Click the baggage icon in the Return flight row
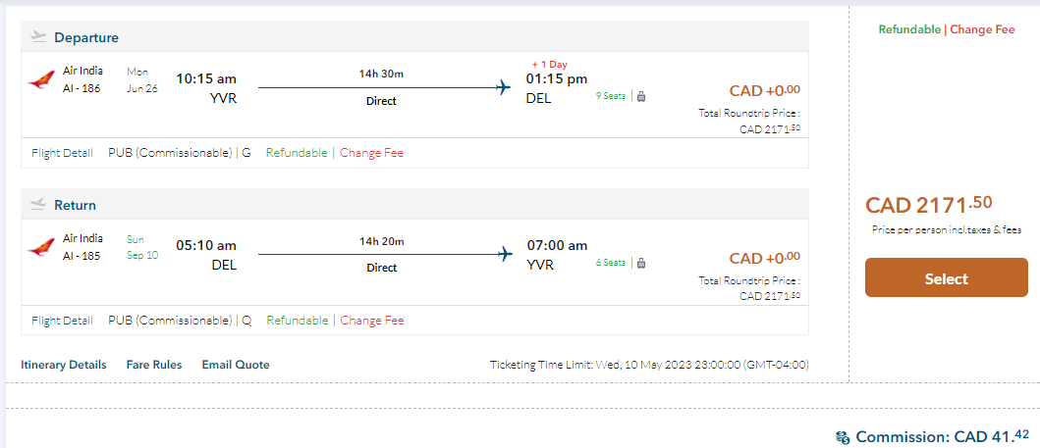Image resolution: width=1040 pixels, height=448 pixels. coord(641,263)
